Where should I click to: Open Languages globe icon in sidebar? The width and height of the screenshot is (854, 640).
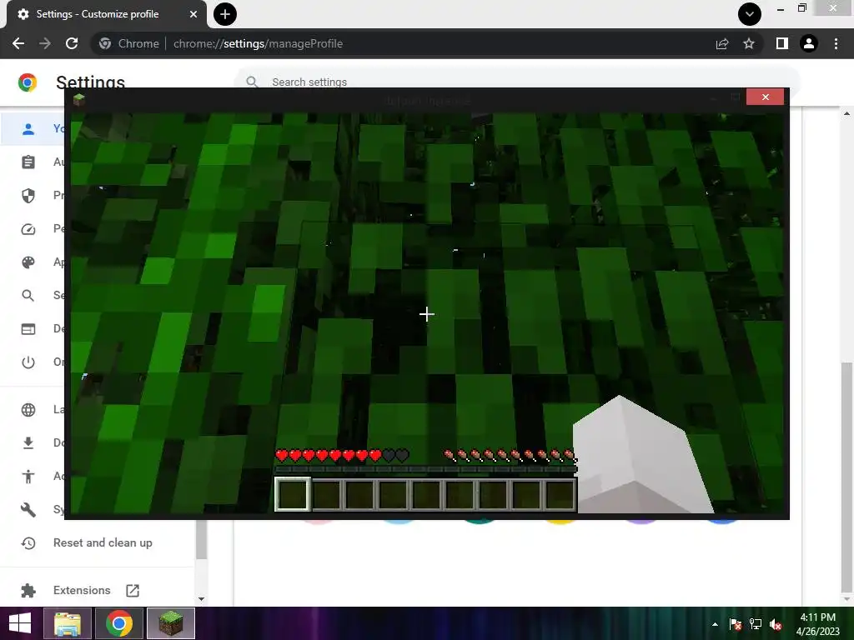[28, 410]
